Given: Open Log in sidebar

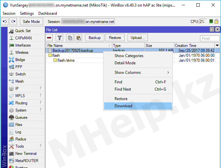Looking at the screenshot, I should click(x=26, y=132).
